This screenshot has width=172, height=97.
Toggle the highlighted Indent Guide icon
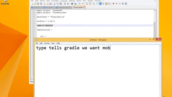click(100, 4)
